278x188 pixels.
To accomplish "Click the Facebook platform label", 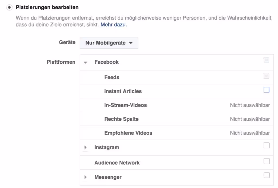I will pyautogui.click(x=106, y=62).
